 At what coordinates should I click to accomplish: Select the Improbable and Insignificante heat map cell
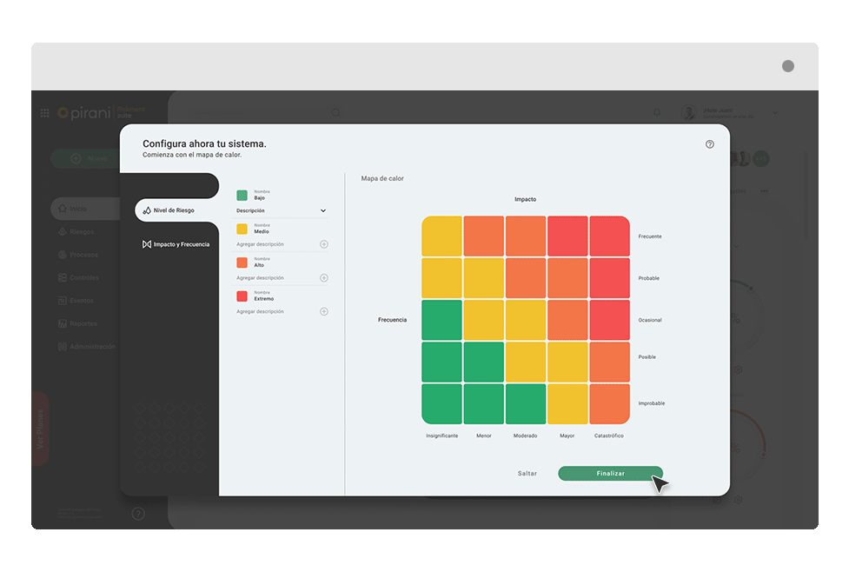(441, 403)
